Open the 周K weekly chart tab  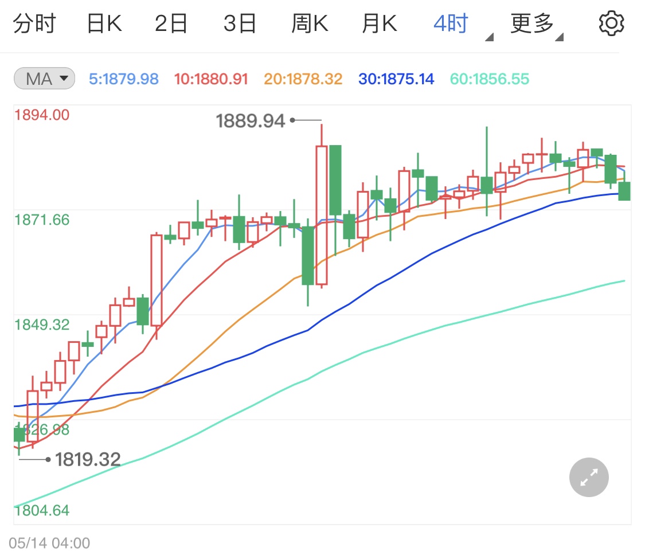[x=310, y=24]
